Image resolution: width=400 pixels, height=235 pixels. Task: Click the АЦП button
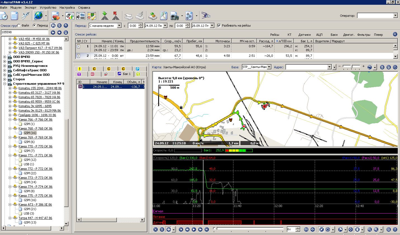[319, 35]
